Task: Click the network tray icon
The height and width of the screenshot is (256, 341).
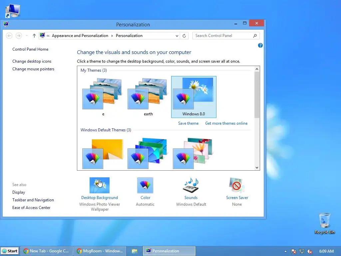Action: (302, 251)
